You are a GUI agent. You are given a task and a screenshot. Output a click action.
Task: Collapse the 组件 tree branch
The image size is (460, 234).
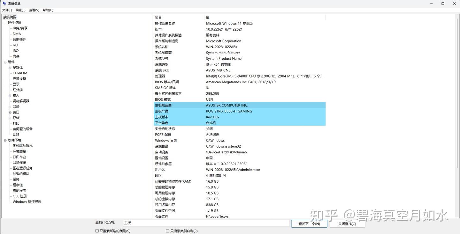pos(5,62)
